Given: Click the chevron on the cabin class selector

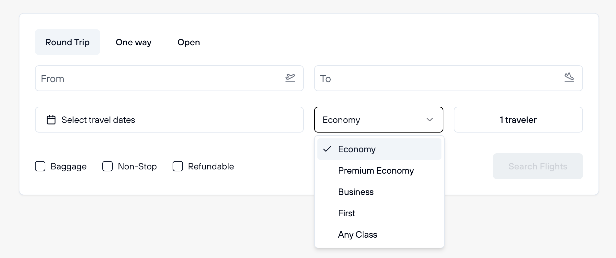Looking at the screenshot, I should click(x=430, y=120).
